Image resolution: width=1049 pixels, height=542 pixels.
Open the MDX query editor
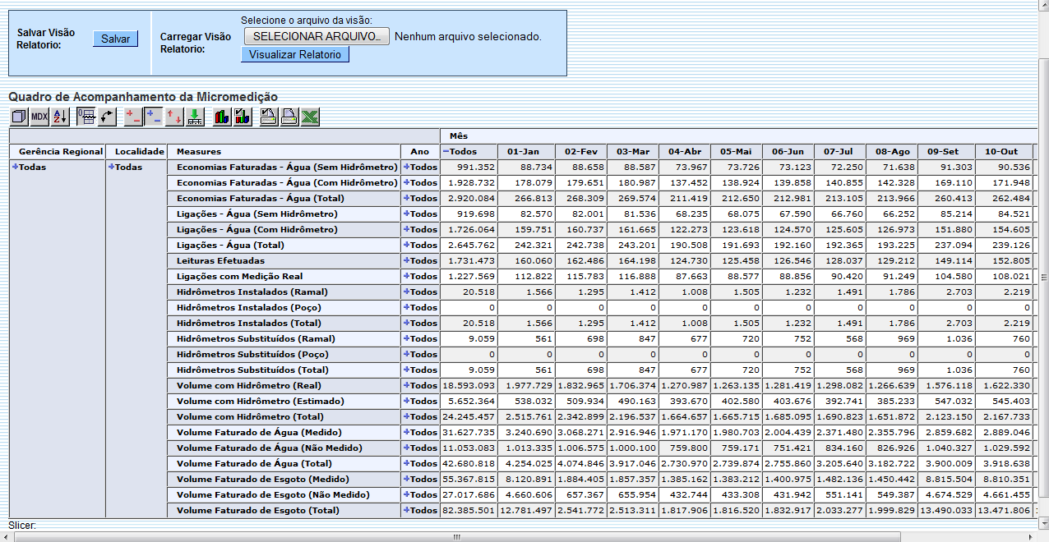tap(39, 117)
